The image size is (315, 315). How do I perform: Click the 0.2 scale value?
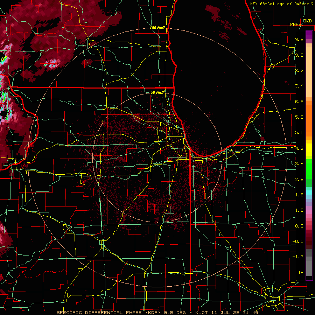(299, 226)
